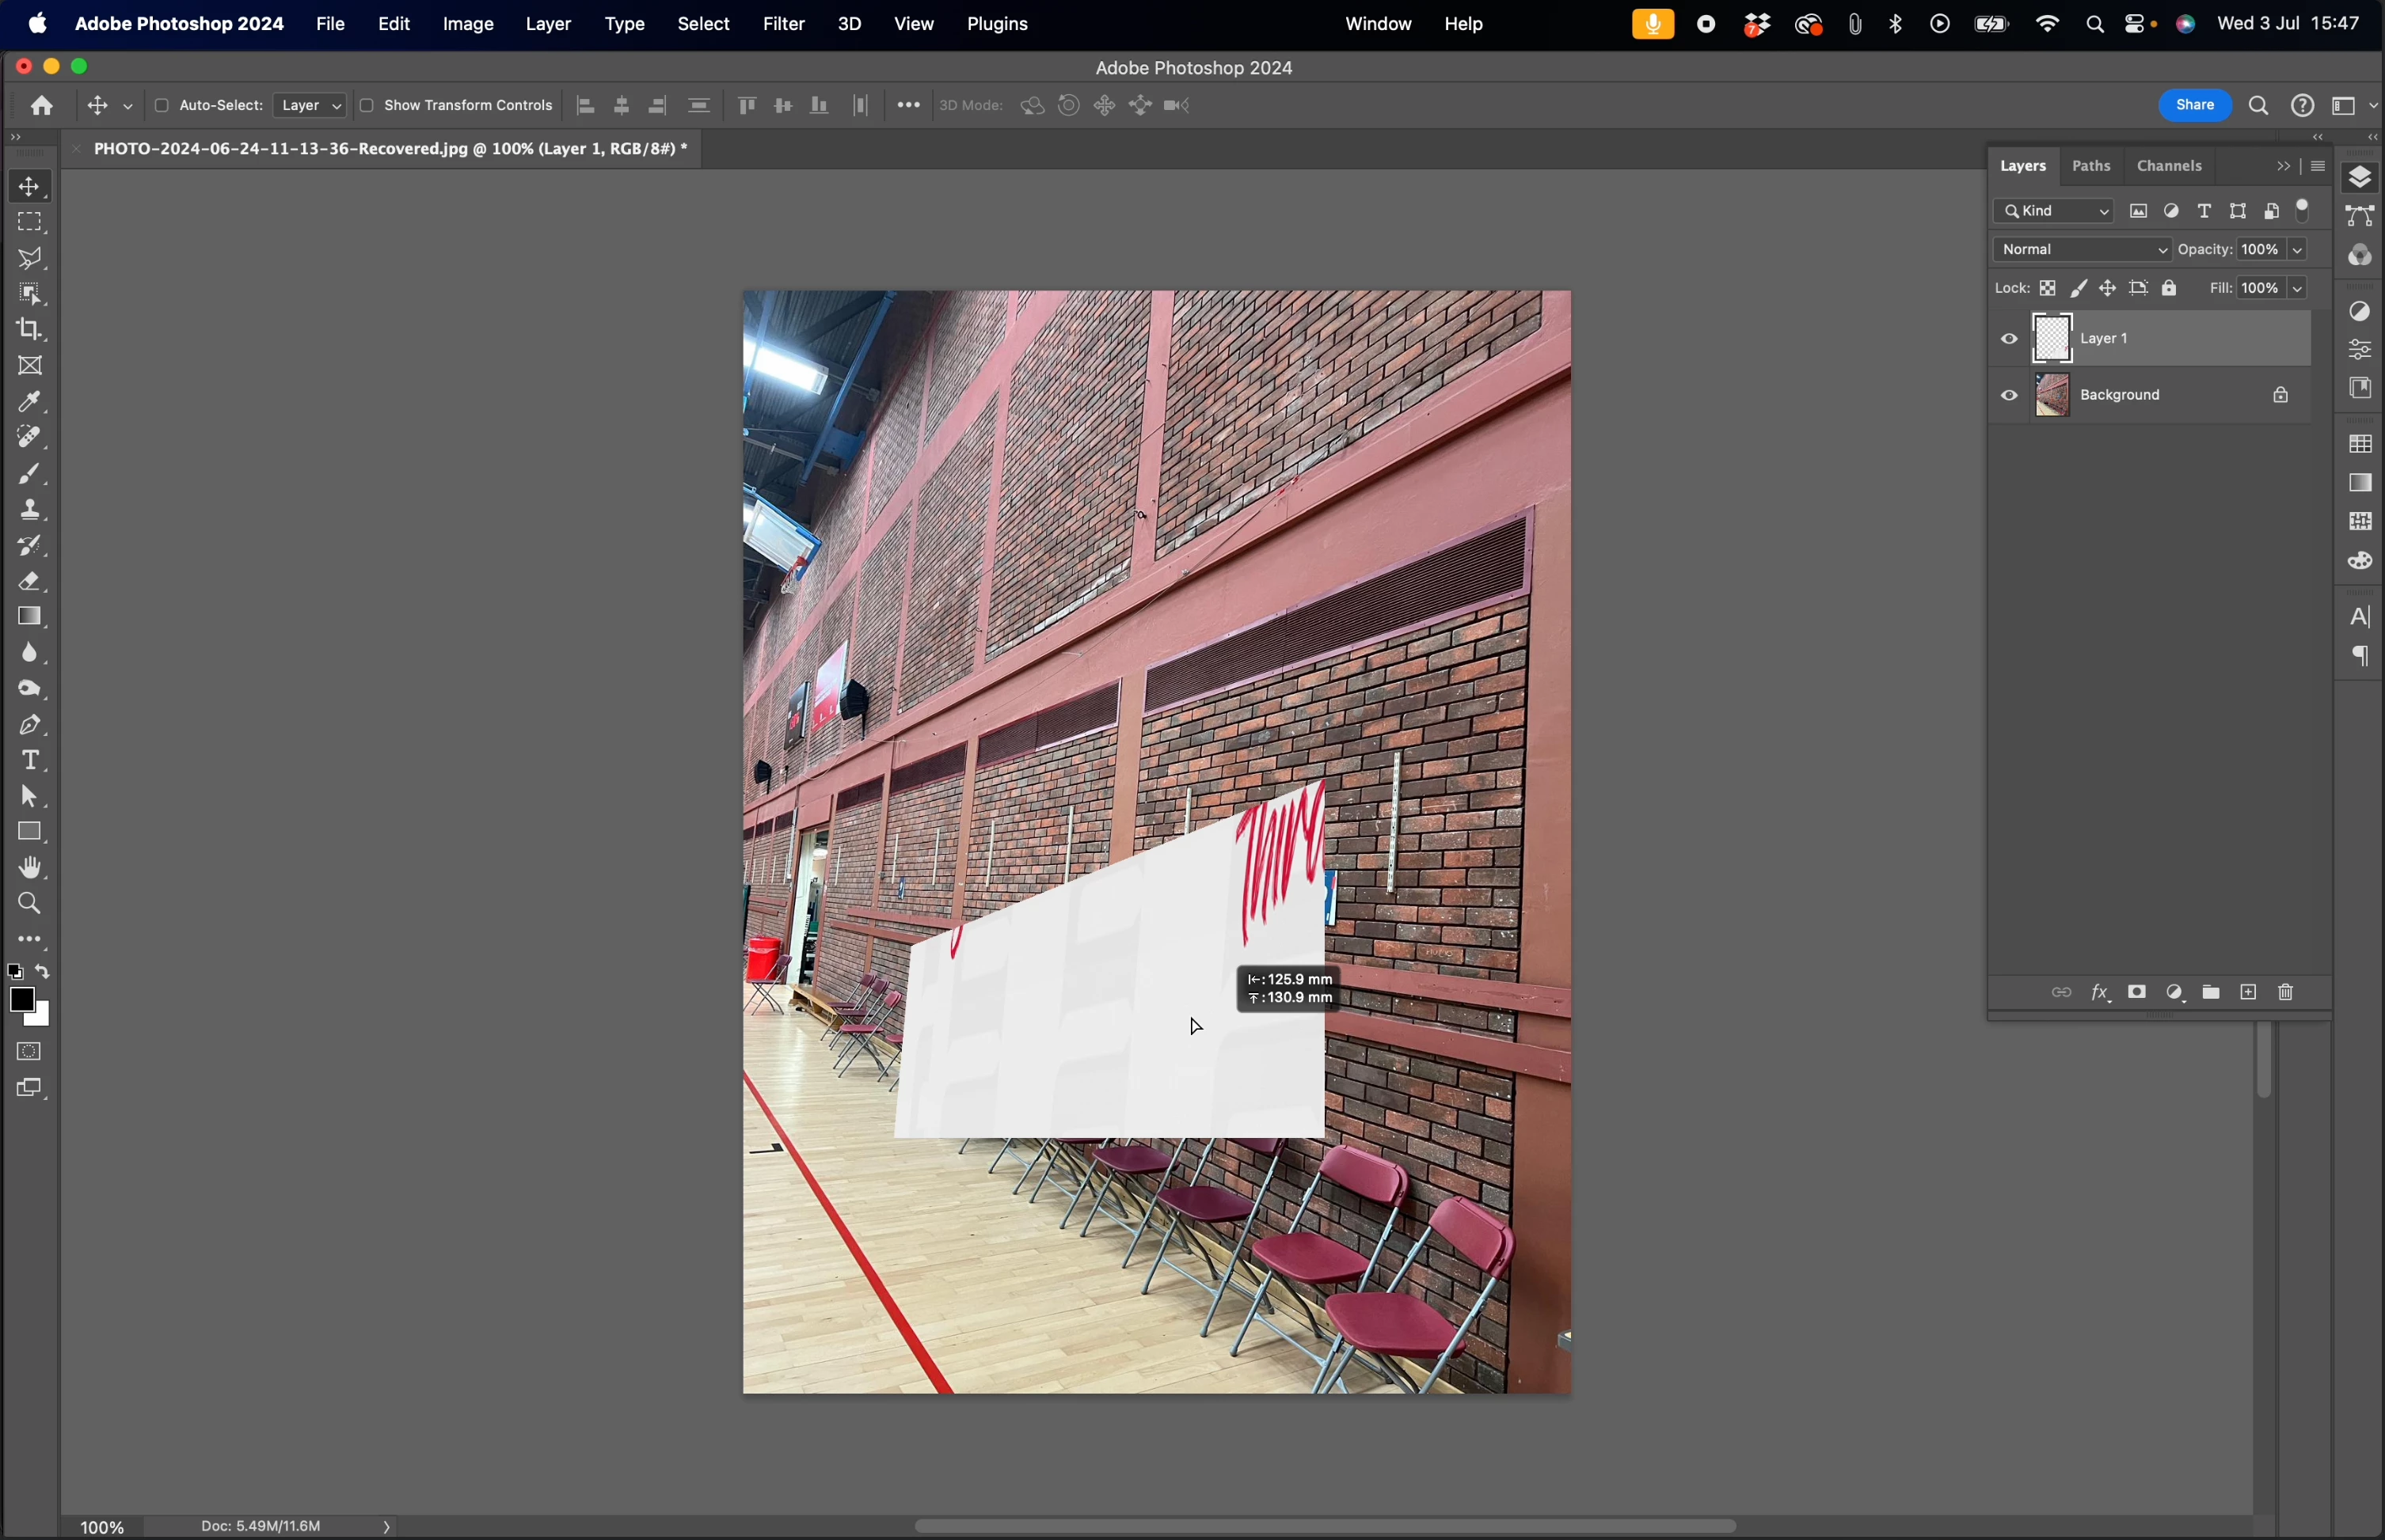Expand the Opacity 100% dropdown
2385x1540 pixels.
click(x=2299, y=250)
